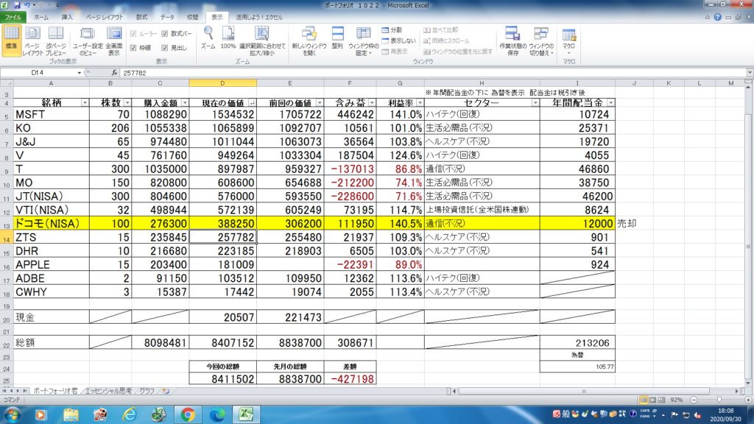The width and height of the screenshot is (754, 424).
Task: Open the File (ファイル) tab
Action: 13,17
